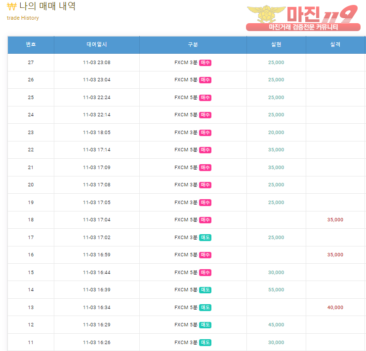This screenshot has height=351, width=366.
Task: Click FXCM 5분 text in row 12
Action: [186, 325]
